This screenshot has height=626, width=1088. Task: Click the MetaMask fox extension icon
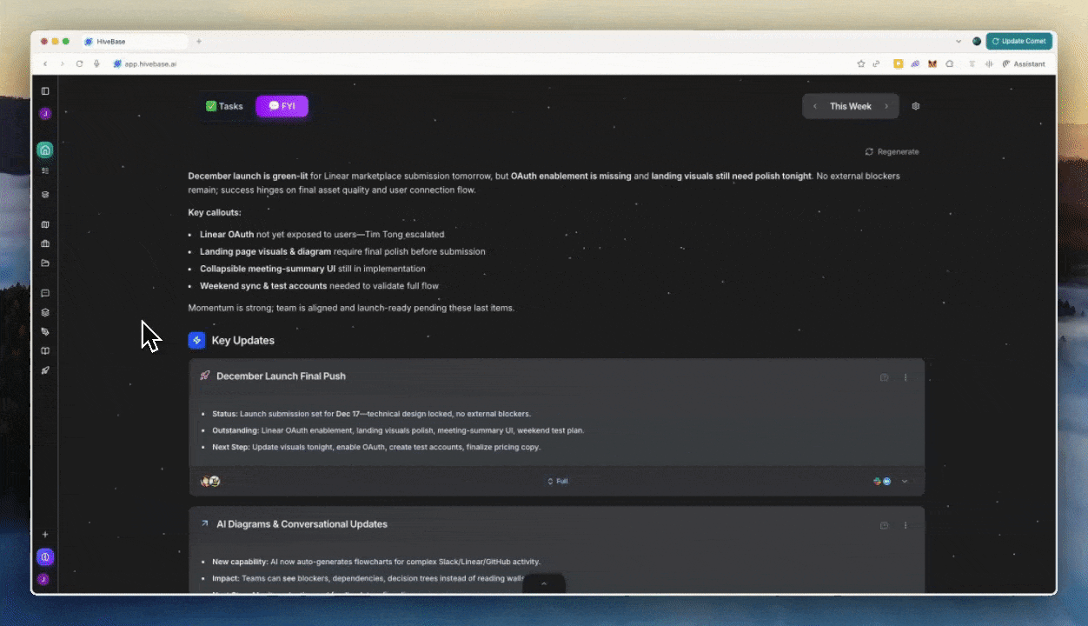coord(932,63)
